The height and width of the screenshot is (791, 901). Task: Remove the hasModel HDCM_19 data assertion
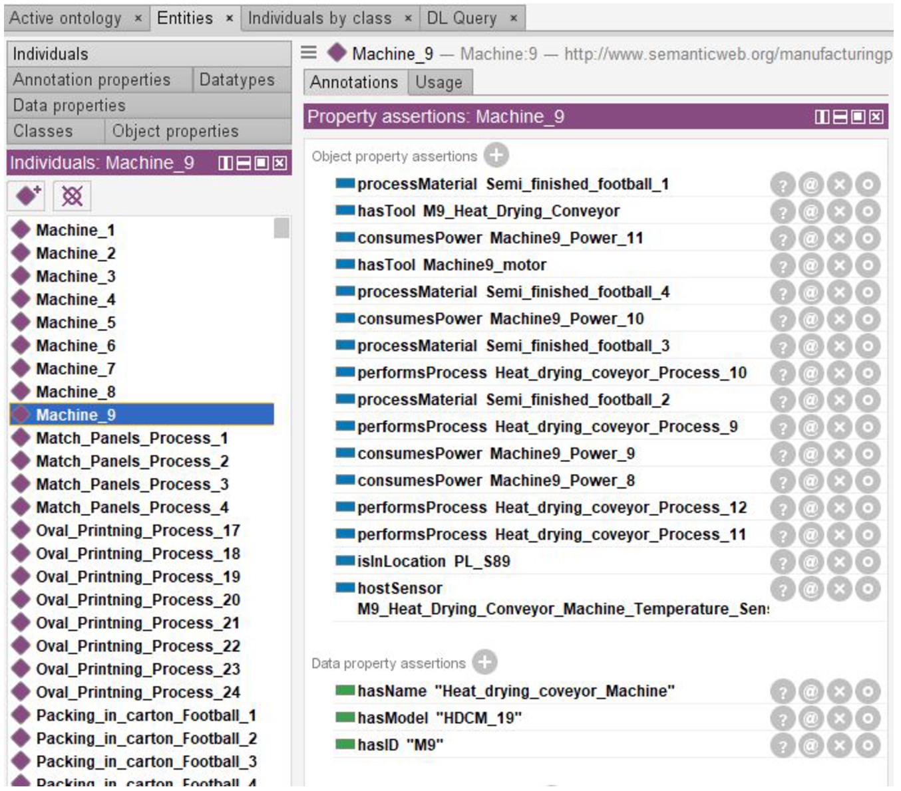click(x=839, y=719)
